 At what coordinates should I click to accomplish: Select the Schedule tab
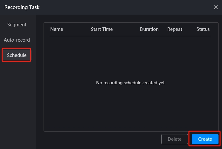pos(17,55)
